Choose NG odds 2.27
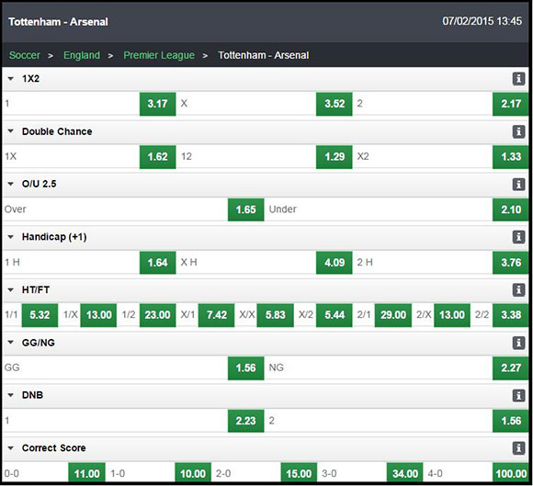533x486 pixels. (511, 367)
